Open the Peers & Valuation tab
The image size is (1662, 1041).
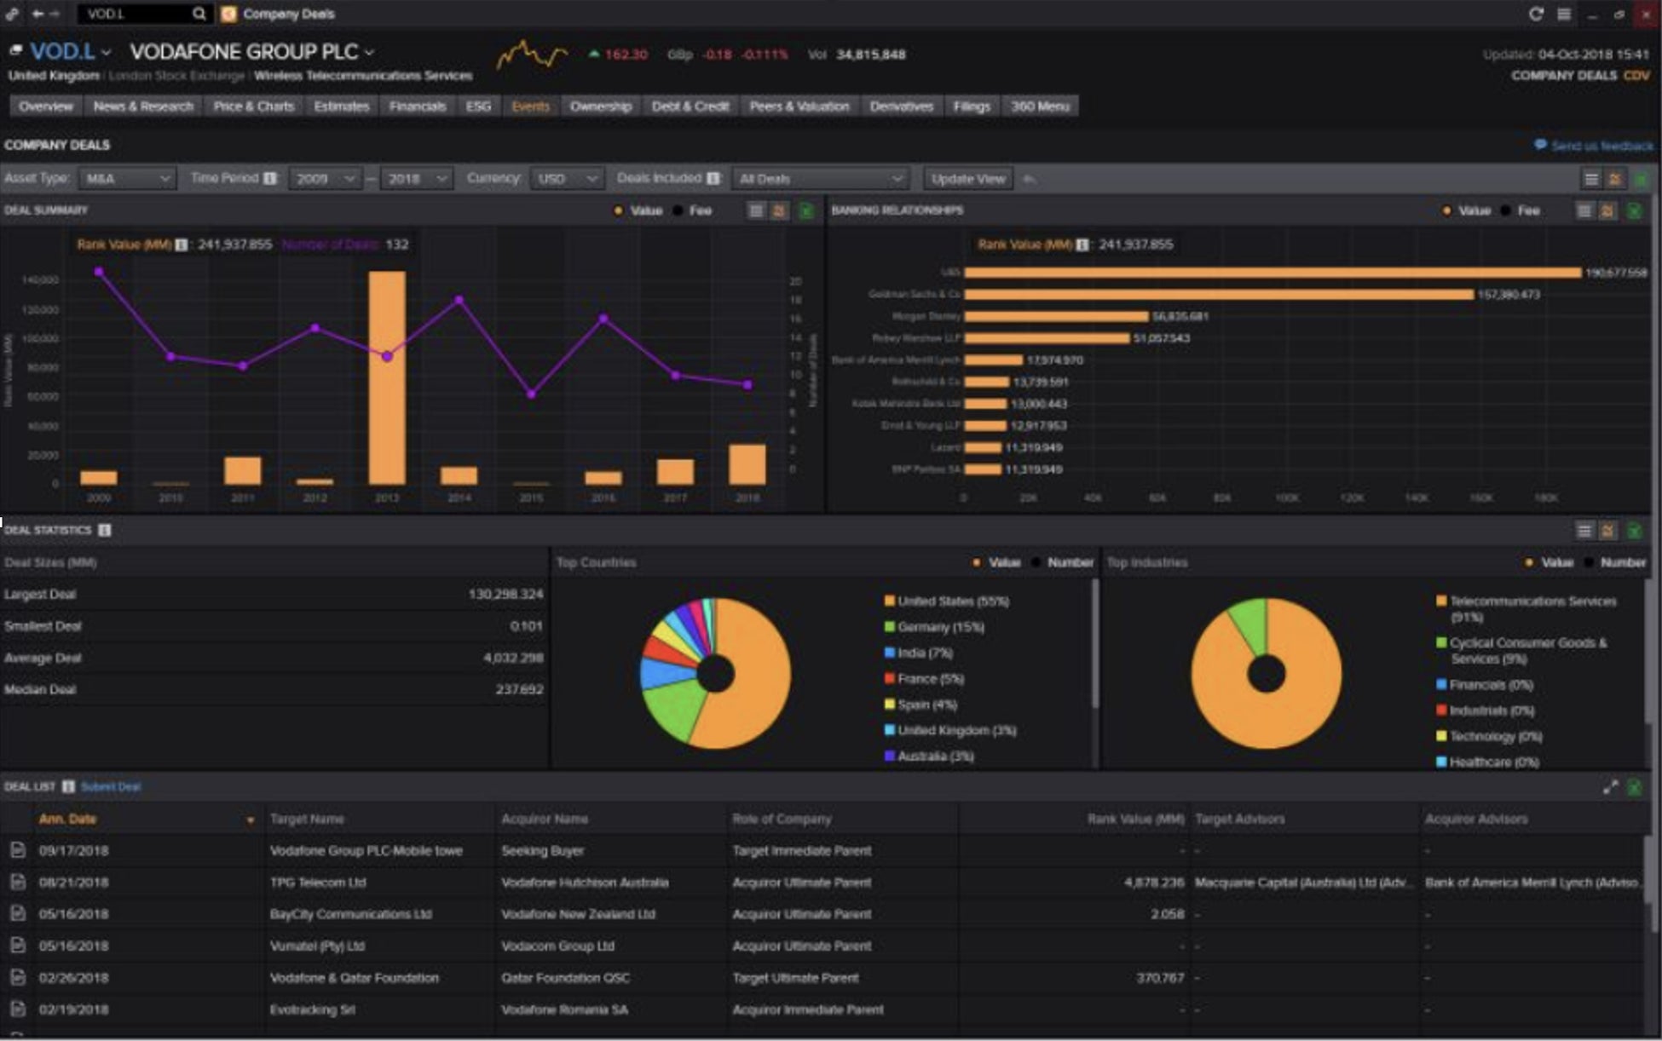pyautogui.click(x=799, y=106)
